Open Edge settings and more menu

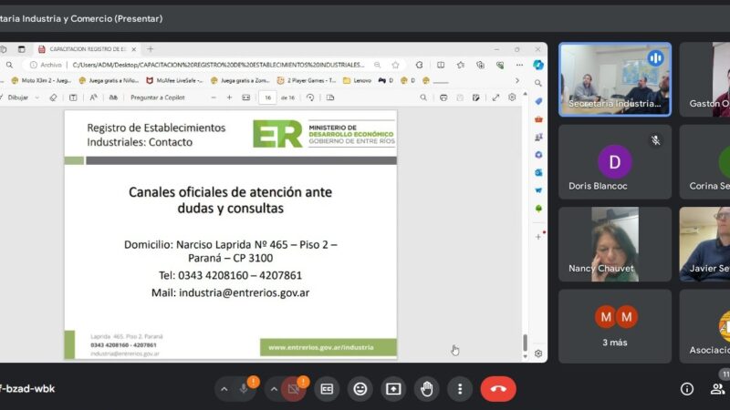pos(519,65)
